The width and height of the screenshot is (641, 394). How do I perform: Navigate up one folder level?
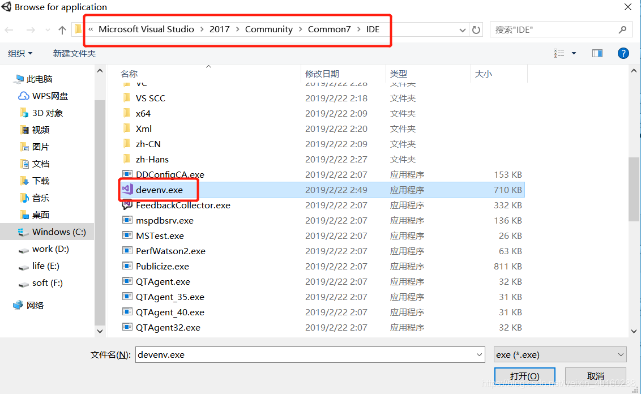[62, 30]
